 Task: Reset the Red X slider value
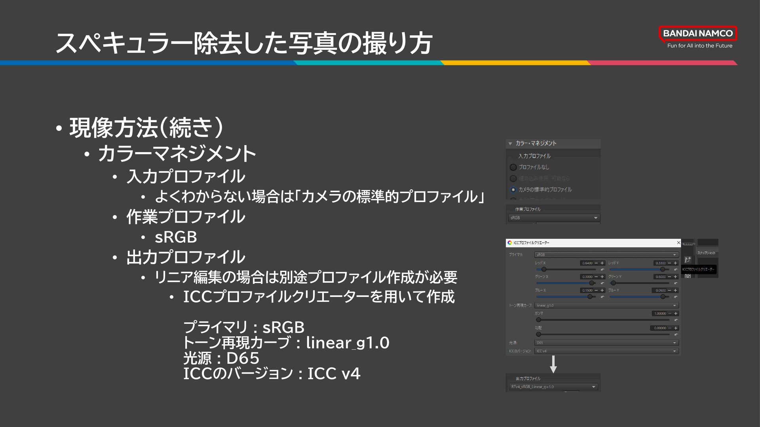(x=602, y=270)
